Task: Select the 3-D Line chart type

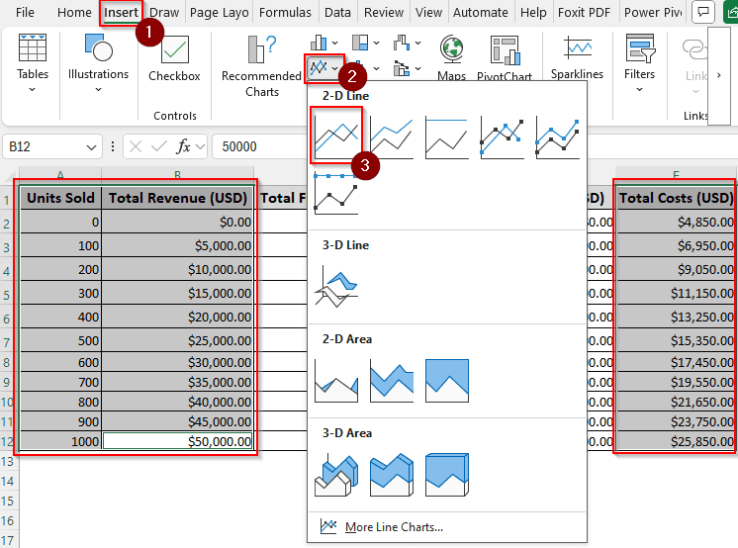Action: coord(336,287)
